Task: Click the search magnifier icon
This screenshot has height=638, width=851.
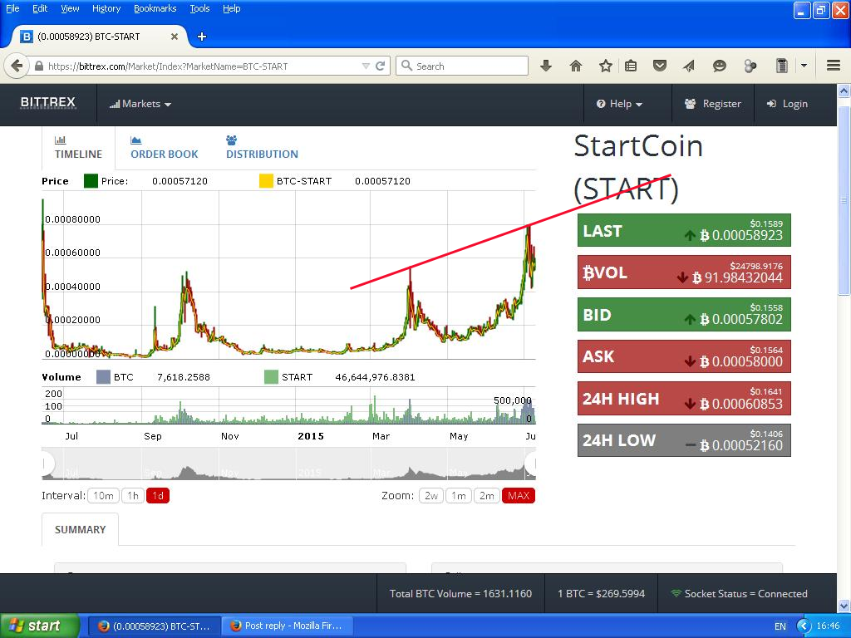Action: [x=406, y=66]
